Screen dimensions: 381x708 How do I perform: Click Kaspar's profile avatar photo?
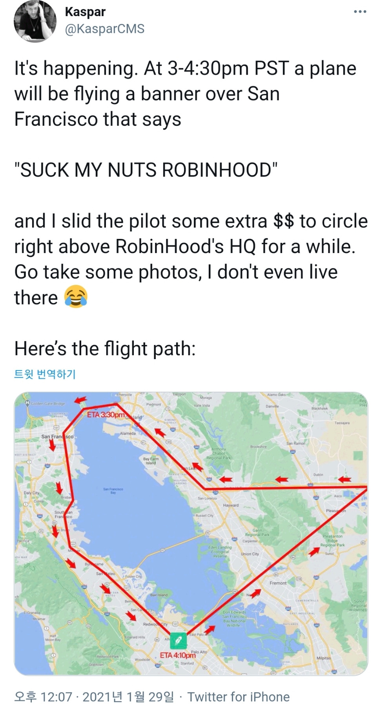tap(35, 20)
